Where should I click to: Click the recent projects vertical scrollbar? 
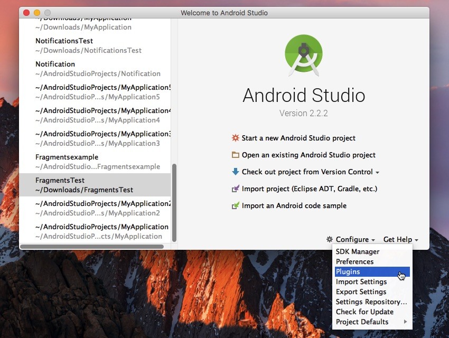pos(174,203)
